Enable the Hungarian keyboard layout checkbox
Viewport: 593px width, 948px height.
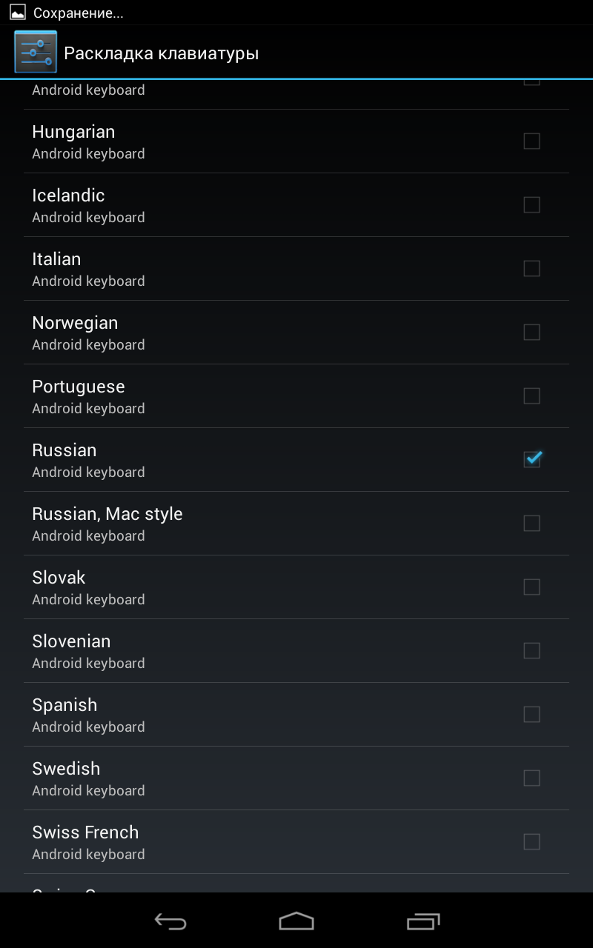coord(531,141)
